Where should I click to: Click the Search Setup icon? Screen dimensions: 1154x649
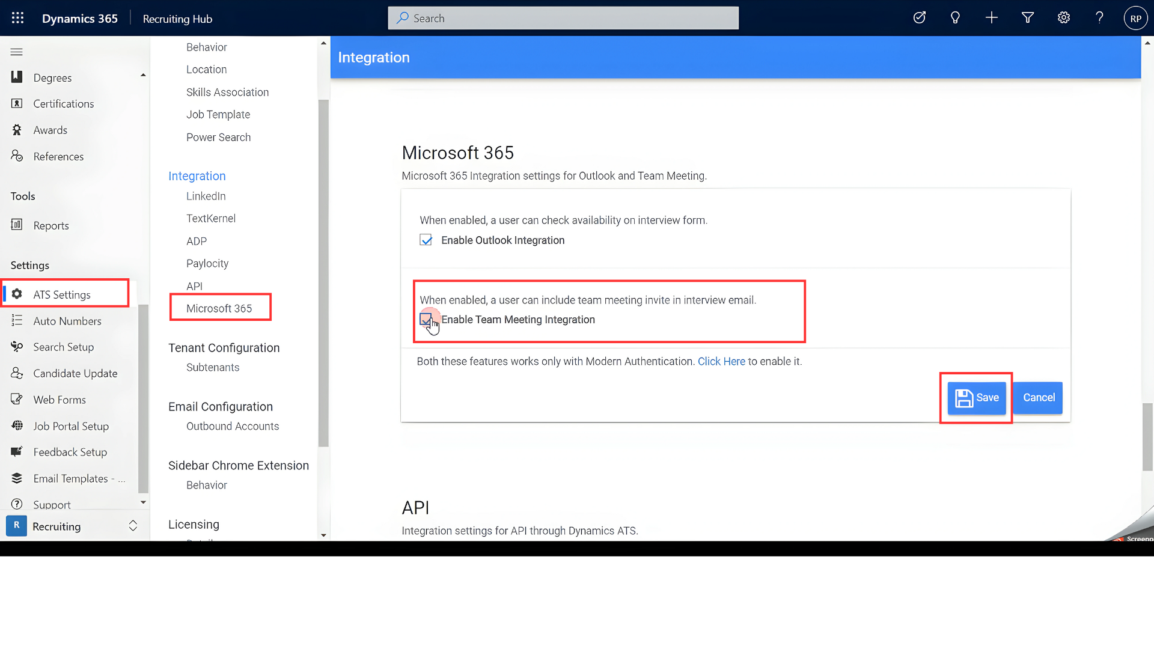pyautogui.click(x=17, y=347)
